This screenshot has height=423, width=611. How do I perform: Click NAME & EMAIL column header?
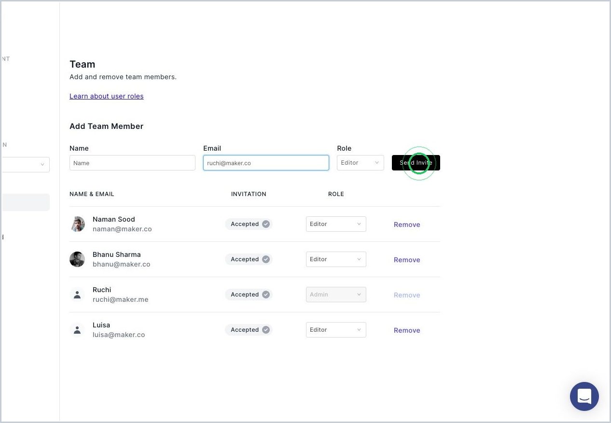pos(92,194)
